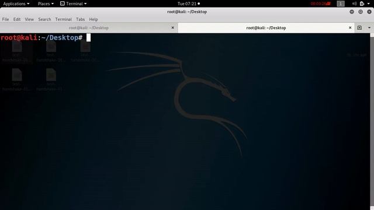Open the View menu

tap(29, 19)
